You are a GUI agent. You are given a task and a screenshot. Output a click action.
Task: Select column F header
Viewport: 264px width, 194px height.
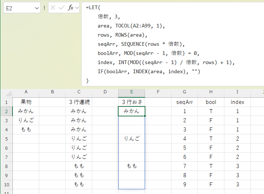point(158,92)
